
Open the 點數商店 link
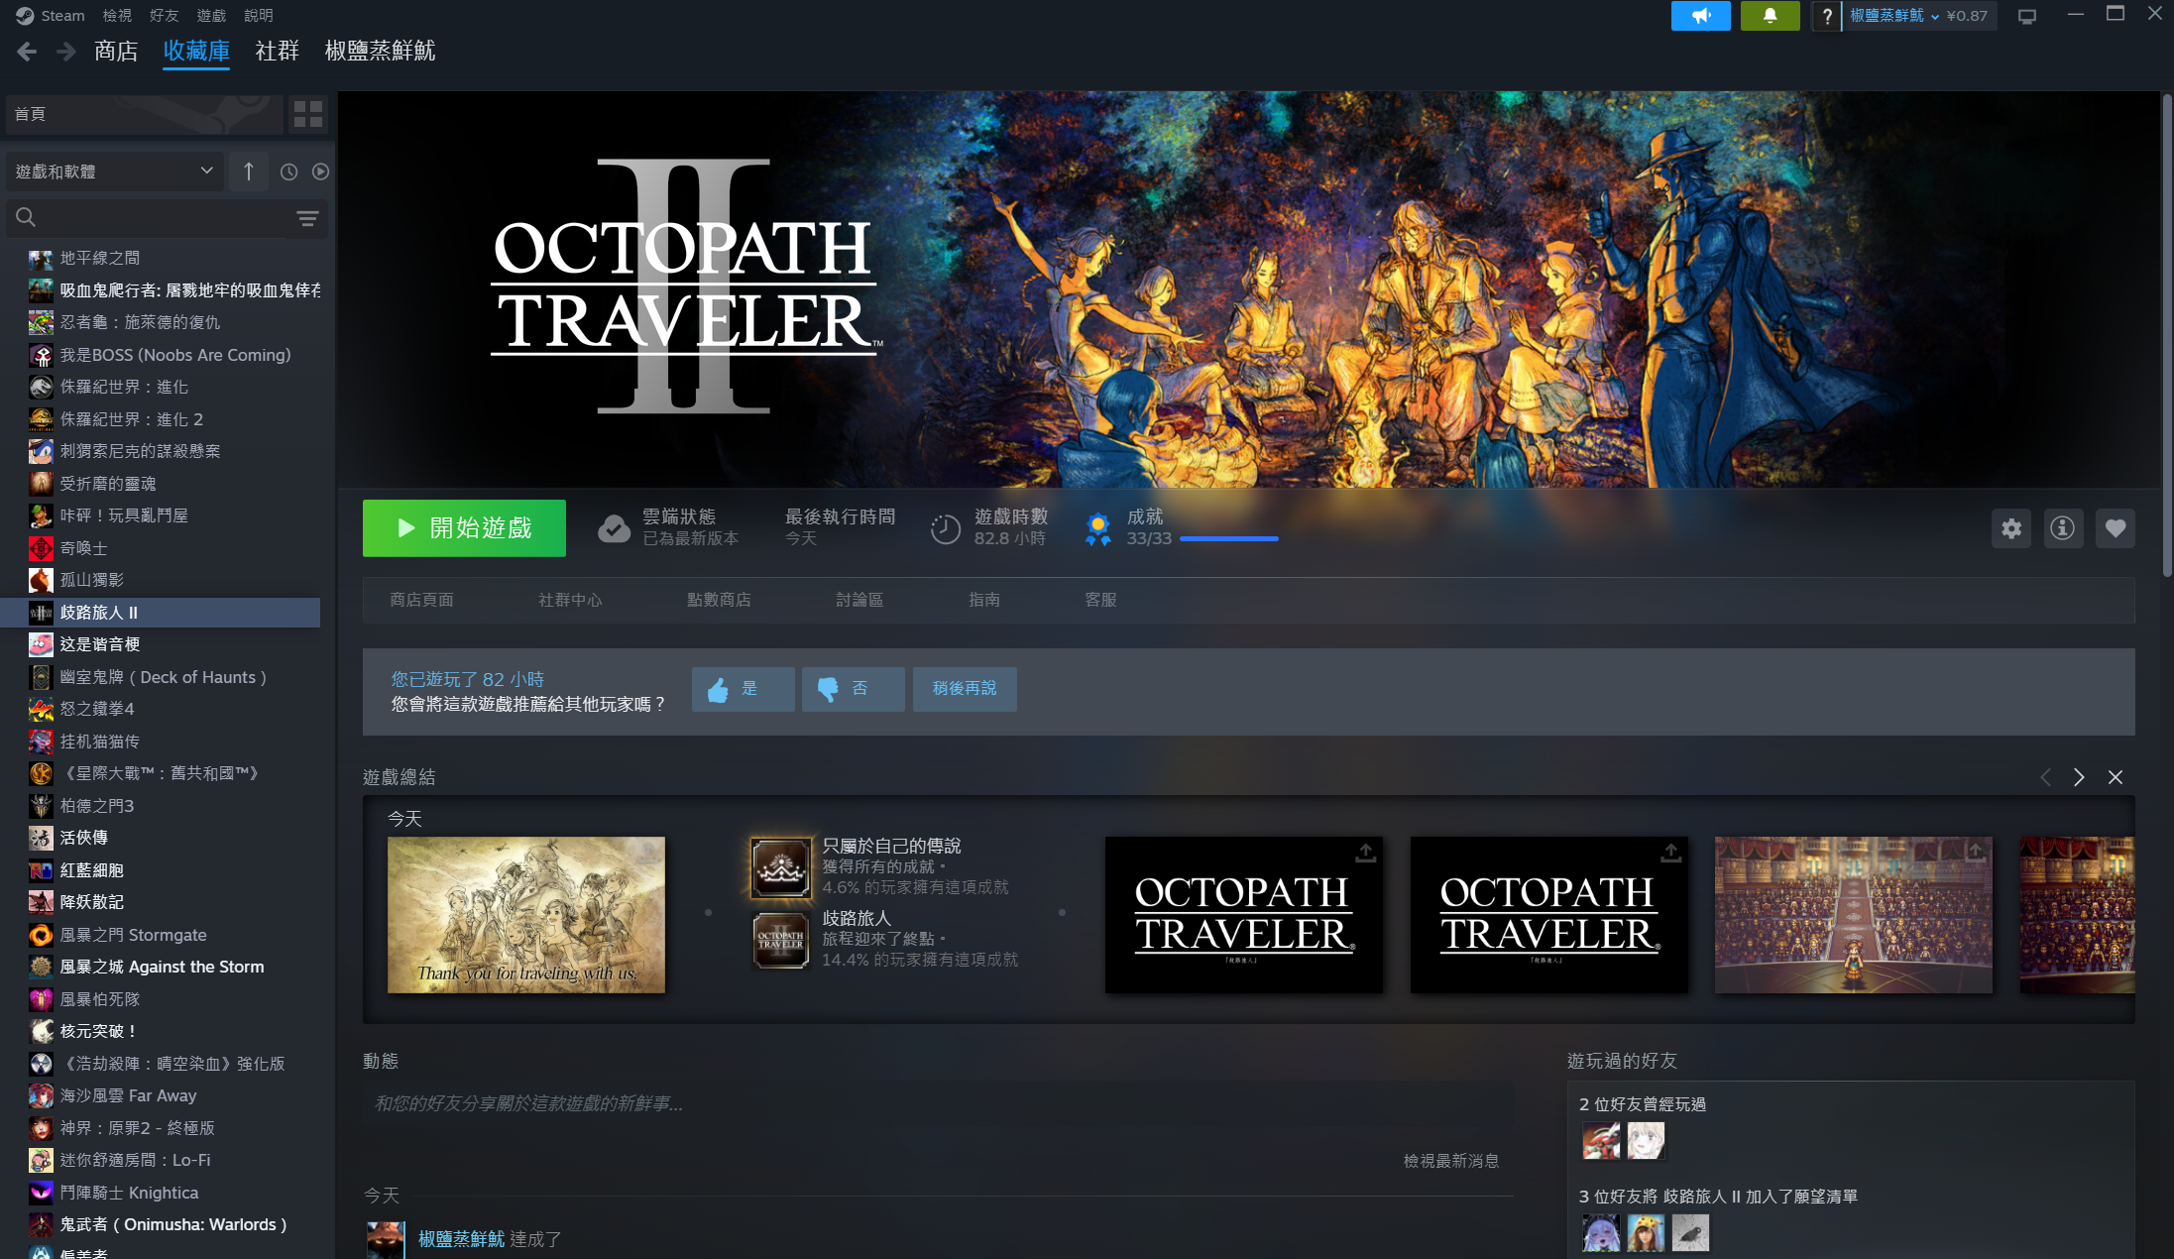[719, 600]
